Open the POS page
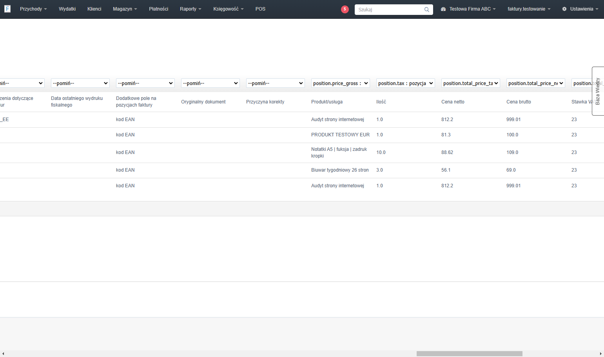 [x=260, y=9]
